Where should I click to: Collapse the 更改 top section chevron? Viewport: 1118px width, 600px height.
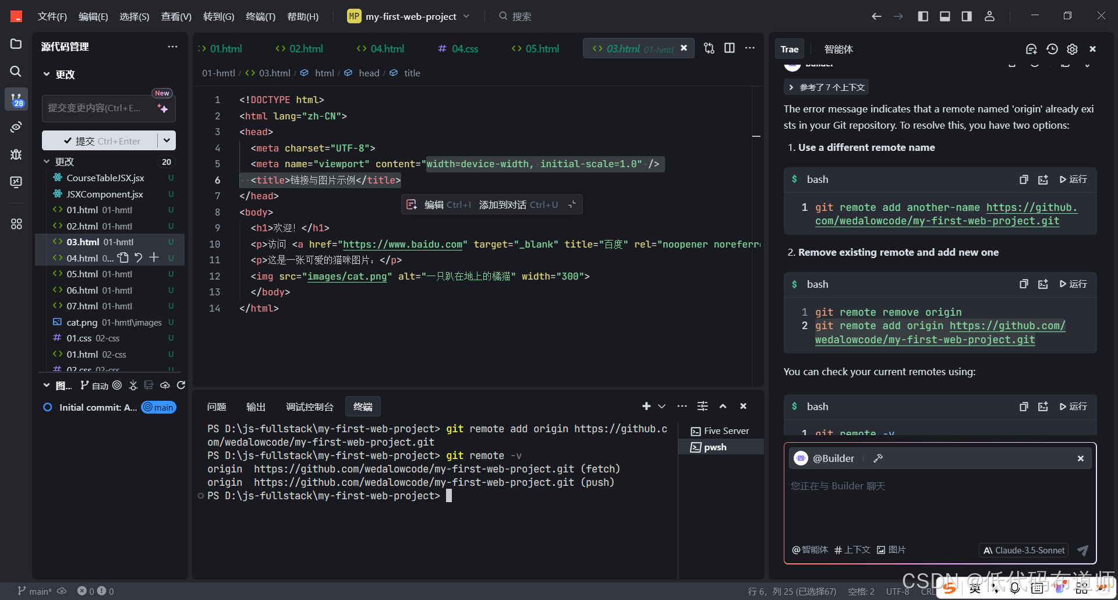coord(47,74)
